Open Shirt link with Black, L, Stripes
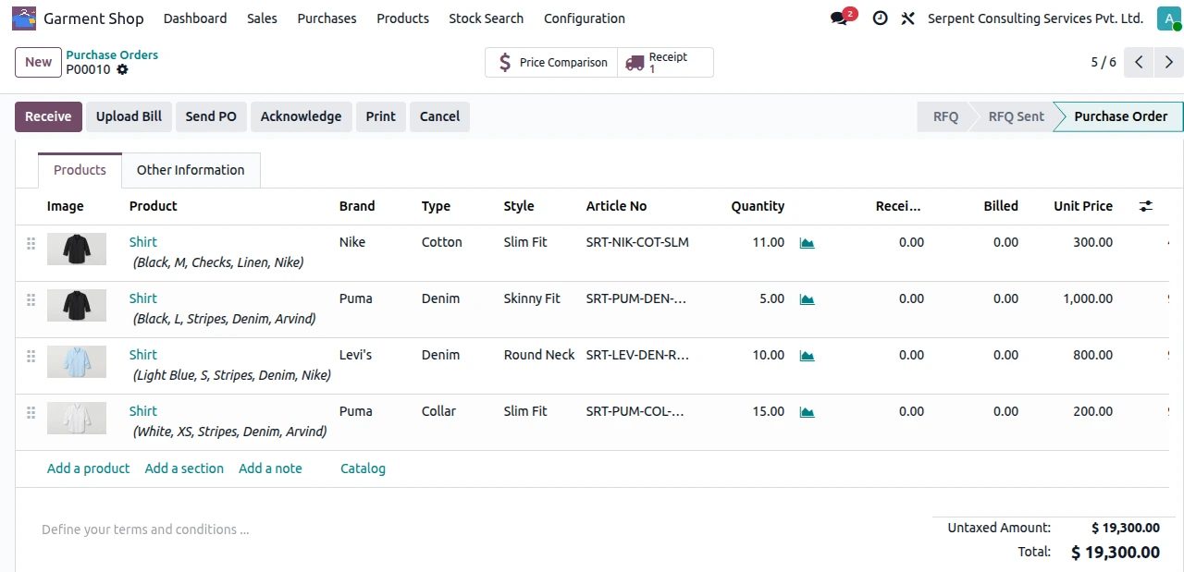Image resolution: width=1184 pixels, height=572 pixels. 142,298
